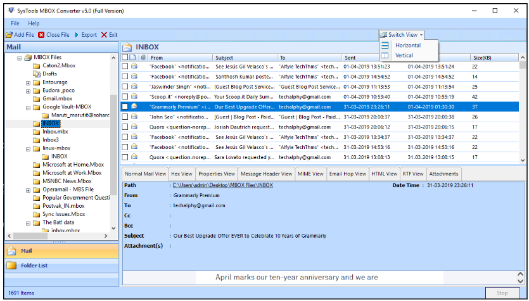Image resolution: width=529 pixels, height=301 pixels.
Task: Open the MBOX Files INBOX path link
Action: click(222, 185)
